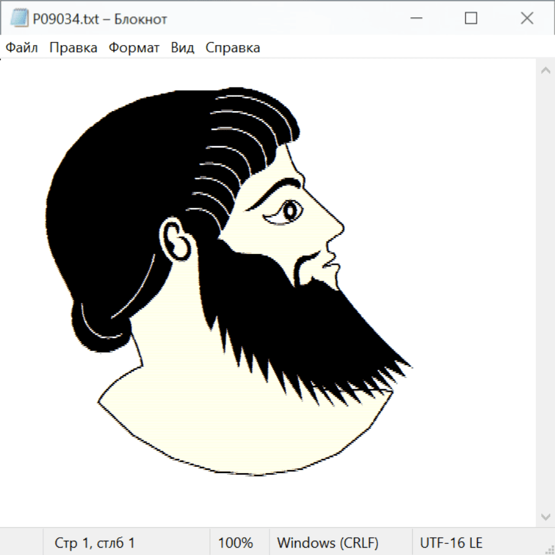Open the Правка menu
The width and height of the screenshot is (555, 555).
click(73, 48)
